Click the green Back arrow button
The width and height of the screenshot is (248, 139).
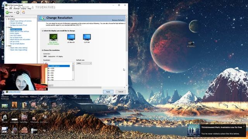(7, 12)
